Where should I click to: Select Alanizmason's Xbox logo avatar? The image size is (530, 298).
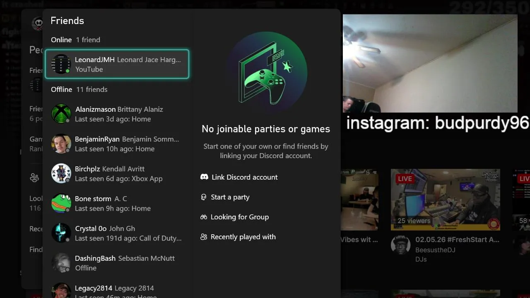tap(61, 114)
